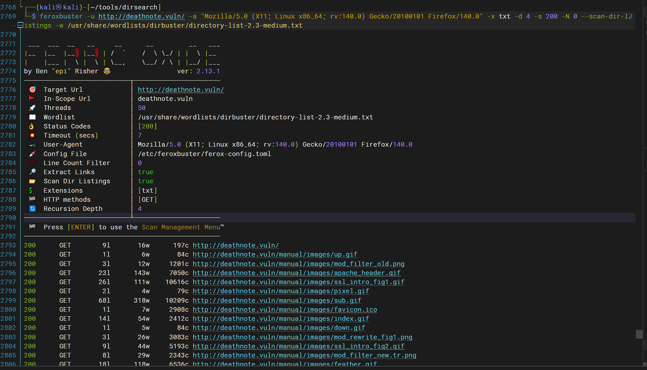Click the emoji face after "Risher" in the banner
647x370 pixels.
tap(107, 71)
